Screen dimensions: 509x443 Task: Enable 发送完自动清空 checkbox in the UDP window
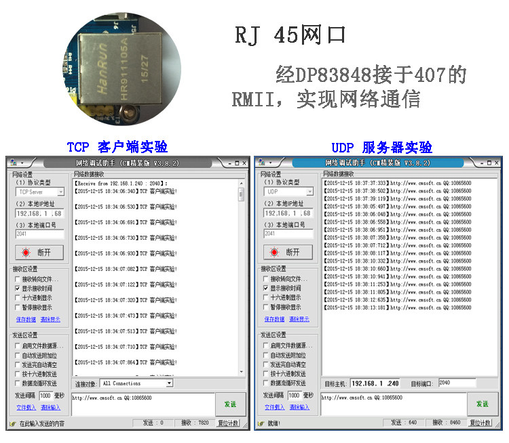coord(266,364)
